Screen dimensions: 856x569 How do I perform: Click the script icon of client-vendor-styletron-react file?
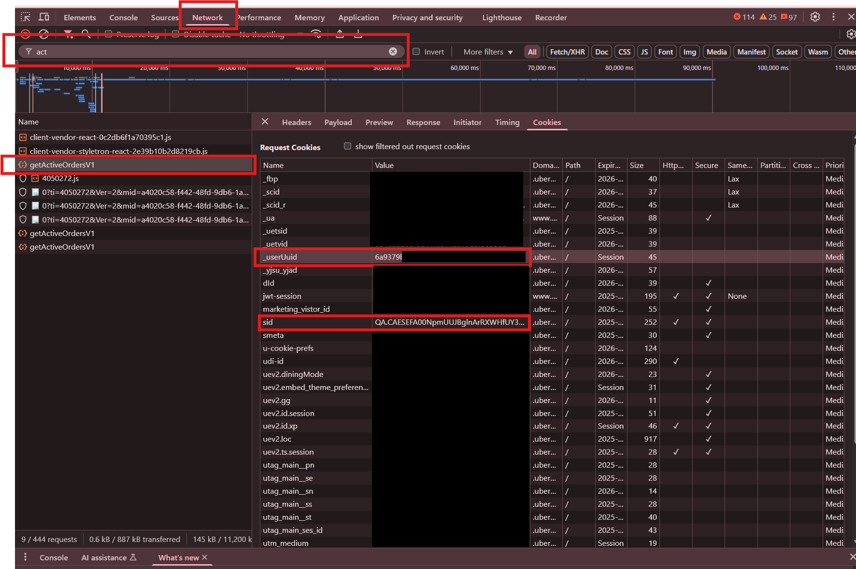[x=23, y=151]
